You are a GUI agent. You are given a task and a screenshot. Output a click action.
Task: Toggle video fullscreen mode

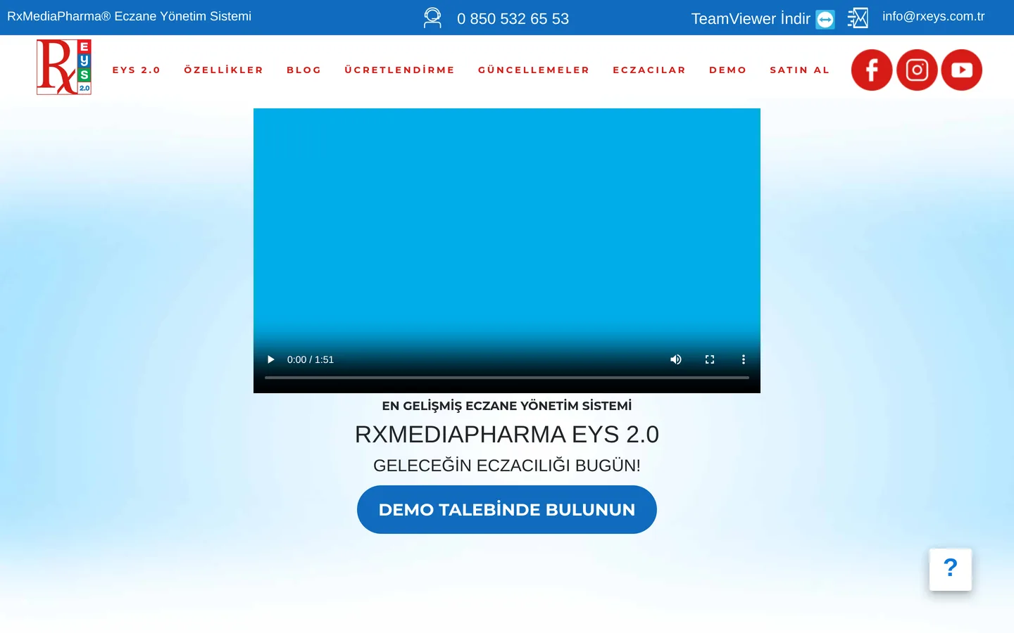tap(710, 359)
